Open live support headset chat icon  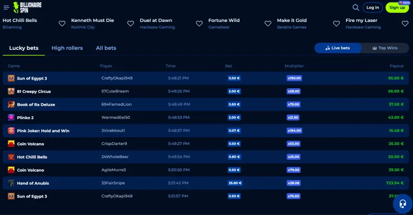point(402,204)
